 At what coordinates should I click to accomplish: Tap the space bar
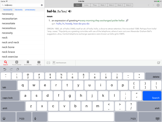point(81,117)
